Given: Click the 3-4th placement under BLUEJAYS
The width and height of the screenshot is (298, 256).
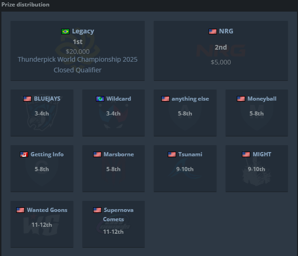Looking at the screenshot, I should click(x=42, y=114).
